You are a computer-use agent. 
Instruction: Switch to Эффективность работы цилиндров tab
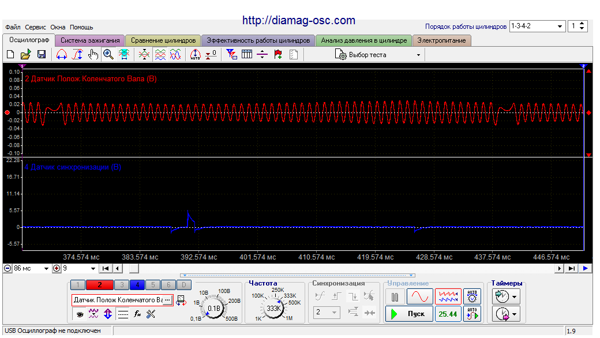(x=258, y=40)
